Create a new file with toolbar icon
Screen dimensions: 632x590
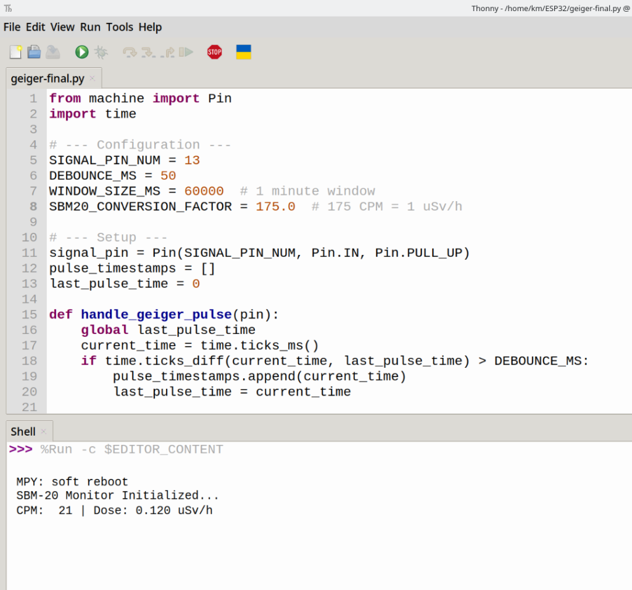tap(15, 52)
